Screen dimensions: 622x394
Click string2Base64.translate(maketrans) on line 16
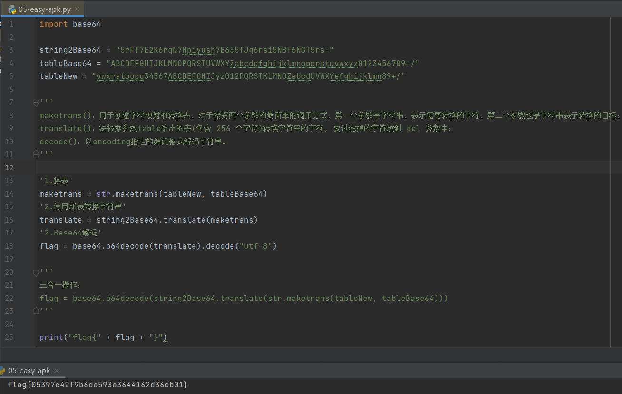pyautogui.click(x=177, y=220)
